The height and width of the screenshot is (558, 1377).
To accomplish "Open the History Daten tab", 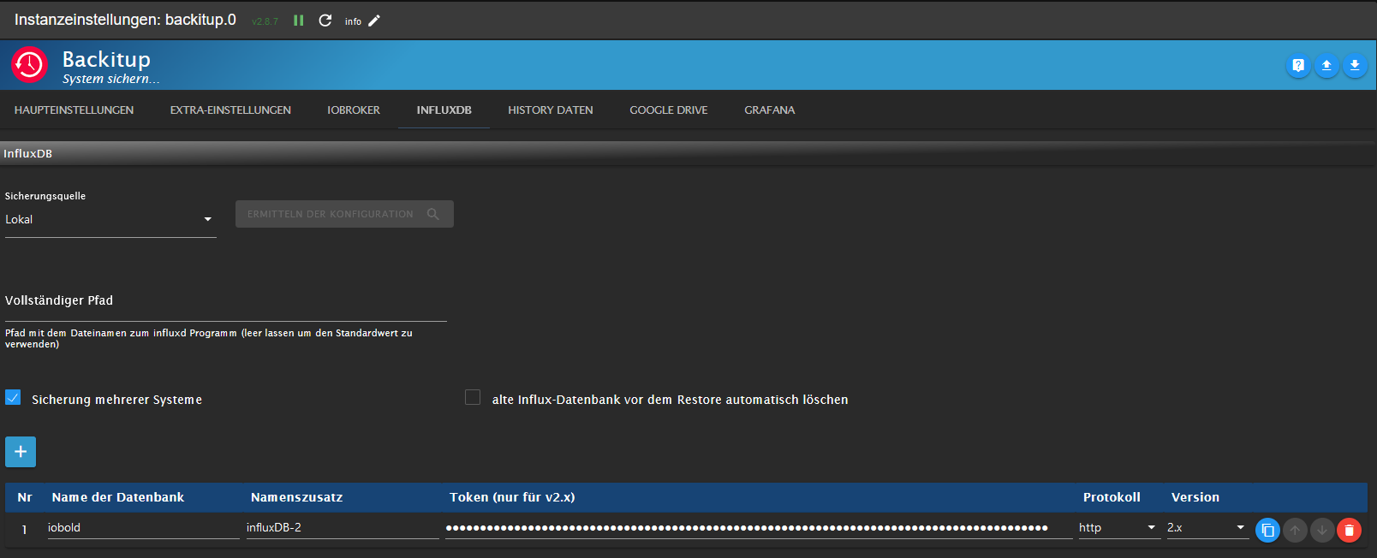I will tap(551, 110).
